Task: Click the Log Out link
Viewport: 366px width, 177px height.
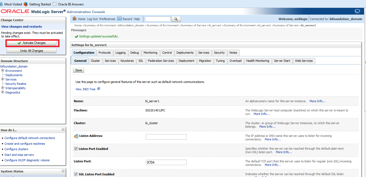Action: click(92, 19)
